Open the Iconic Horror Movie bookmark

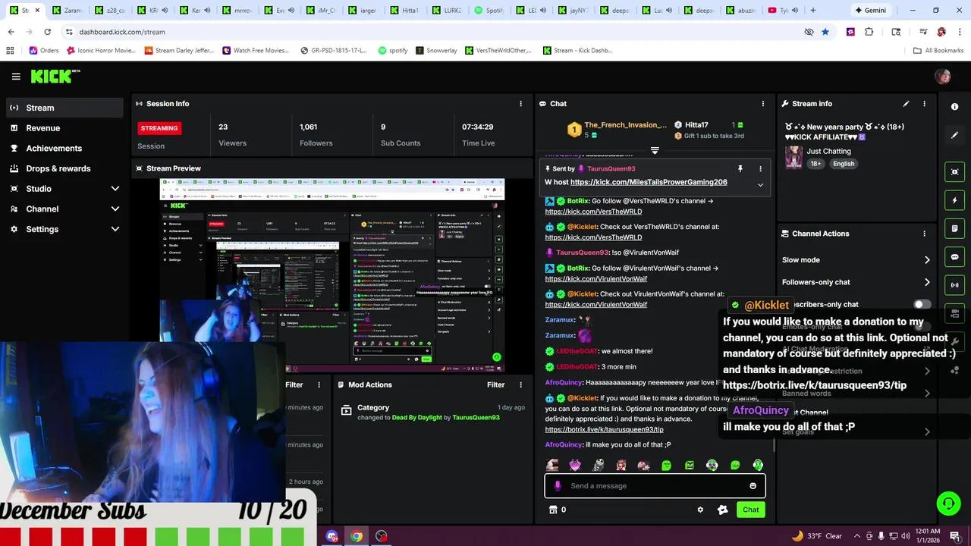point(101,51)
